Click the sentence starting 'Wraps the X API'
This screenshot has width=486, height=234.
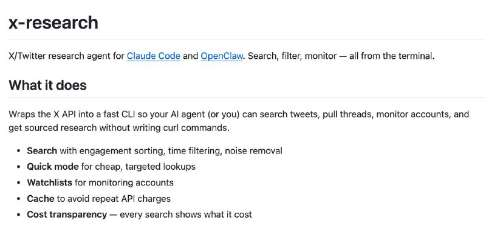[239, 121]
